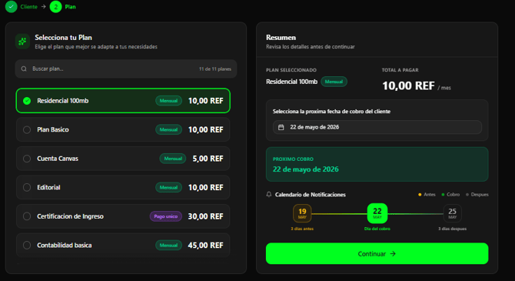
Task: Click the 22 MAY billing day marker
Action: pos(377,213)
